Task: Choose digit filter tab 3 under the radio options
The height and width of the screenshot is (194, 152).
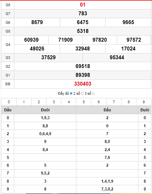Action: click(x=54, y=102)
